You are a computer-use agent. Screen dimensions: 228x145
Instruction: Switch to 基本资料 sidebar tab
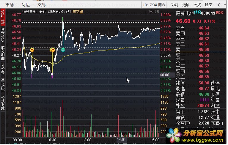[3, 85]
